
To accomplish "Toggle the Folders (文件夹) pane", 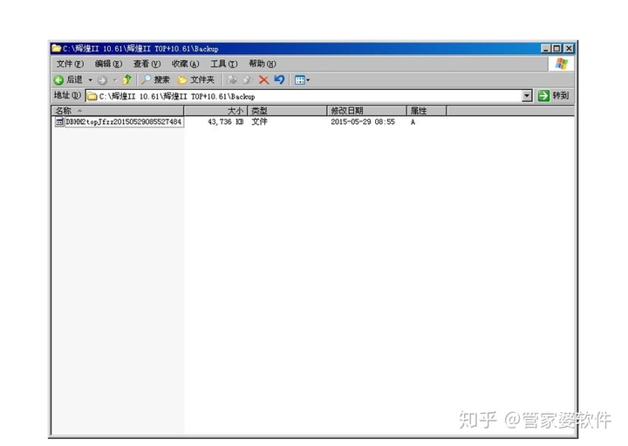I will [196, 79].
